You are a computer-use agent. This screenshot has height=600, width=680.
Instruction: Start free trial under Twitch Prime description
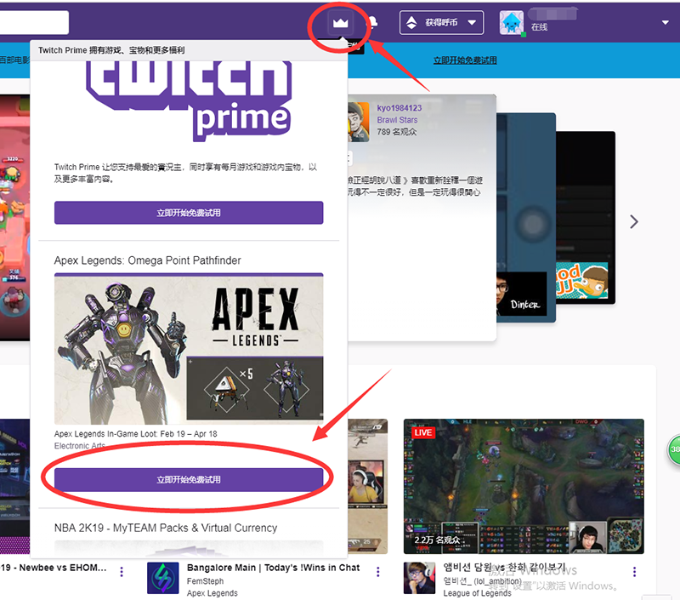coord(189,213)
